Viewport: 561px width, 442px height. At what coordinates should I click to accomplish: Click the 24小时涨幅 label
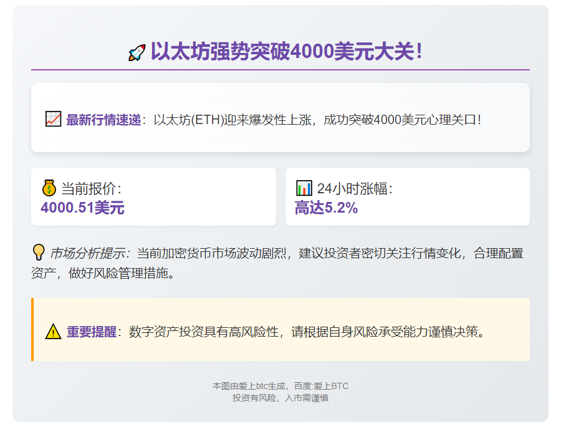click(x=355, y=188)
